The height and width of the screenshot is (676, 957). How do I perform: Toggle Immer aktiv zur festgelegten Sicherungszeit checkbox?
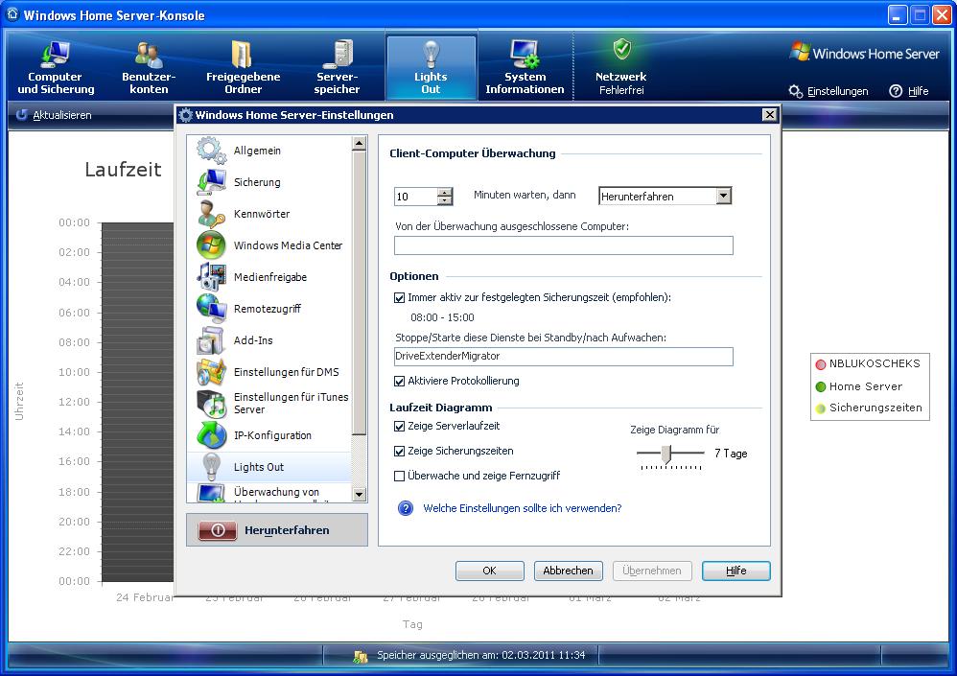tap(399, 298)
